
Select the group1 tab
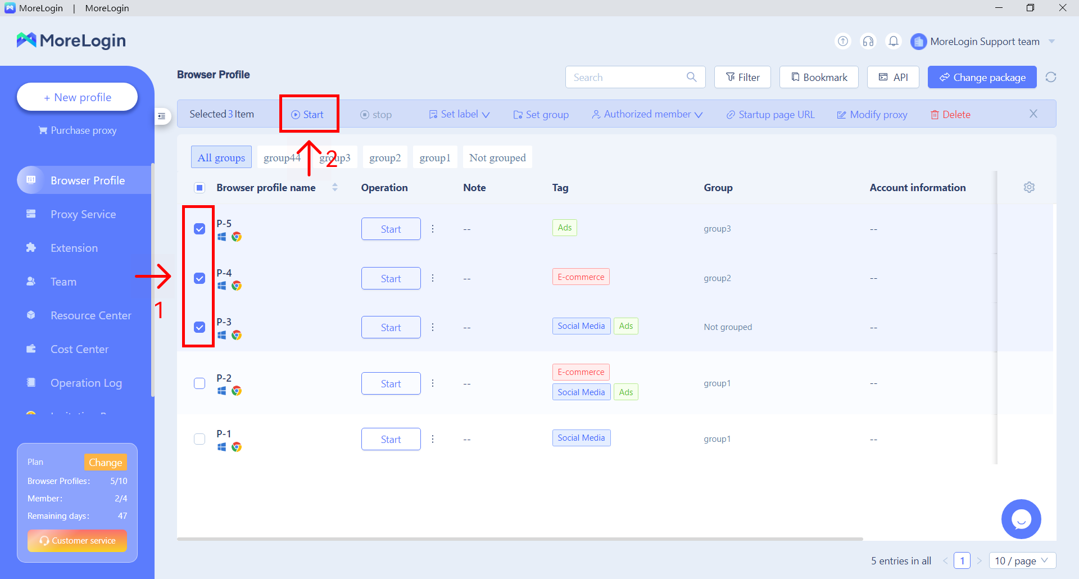pyautogui.click(x=435, y=157)
